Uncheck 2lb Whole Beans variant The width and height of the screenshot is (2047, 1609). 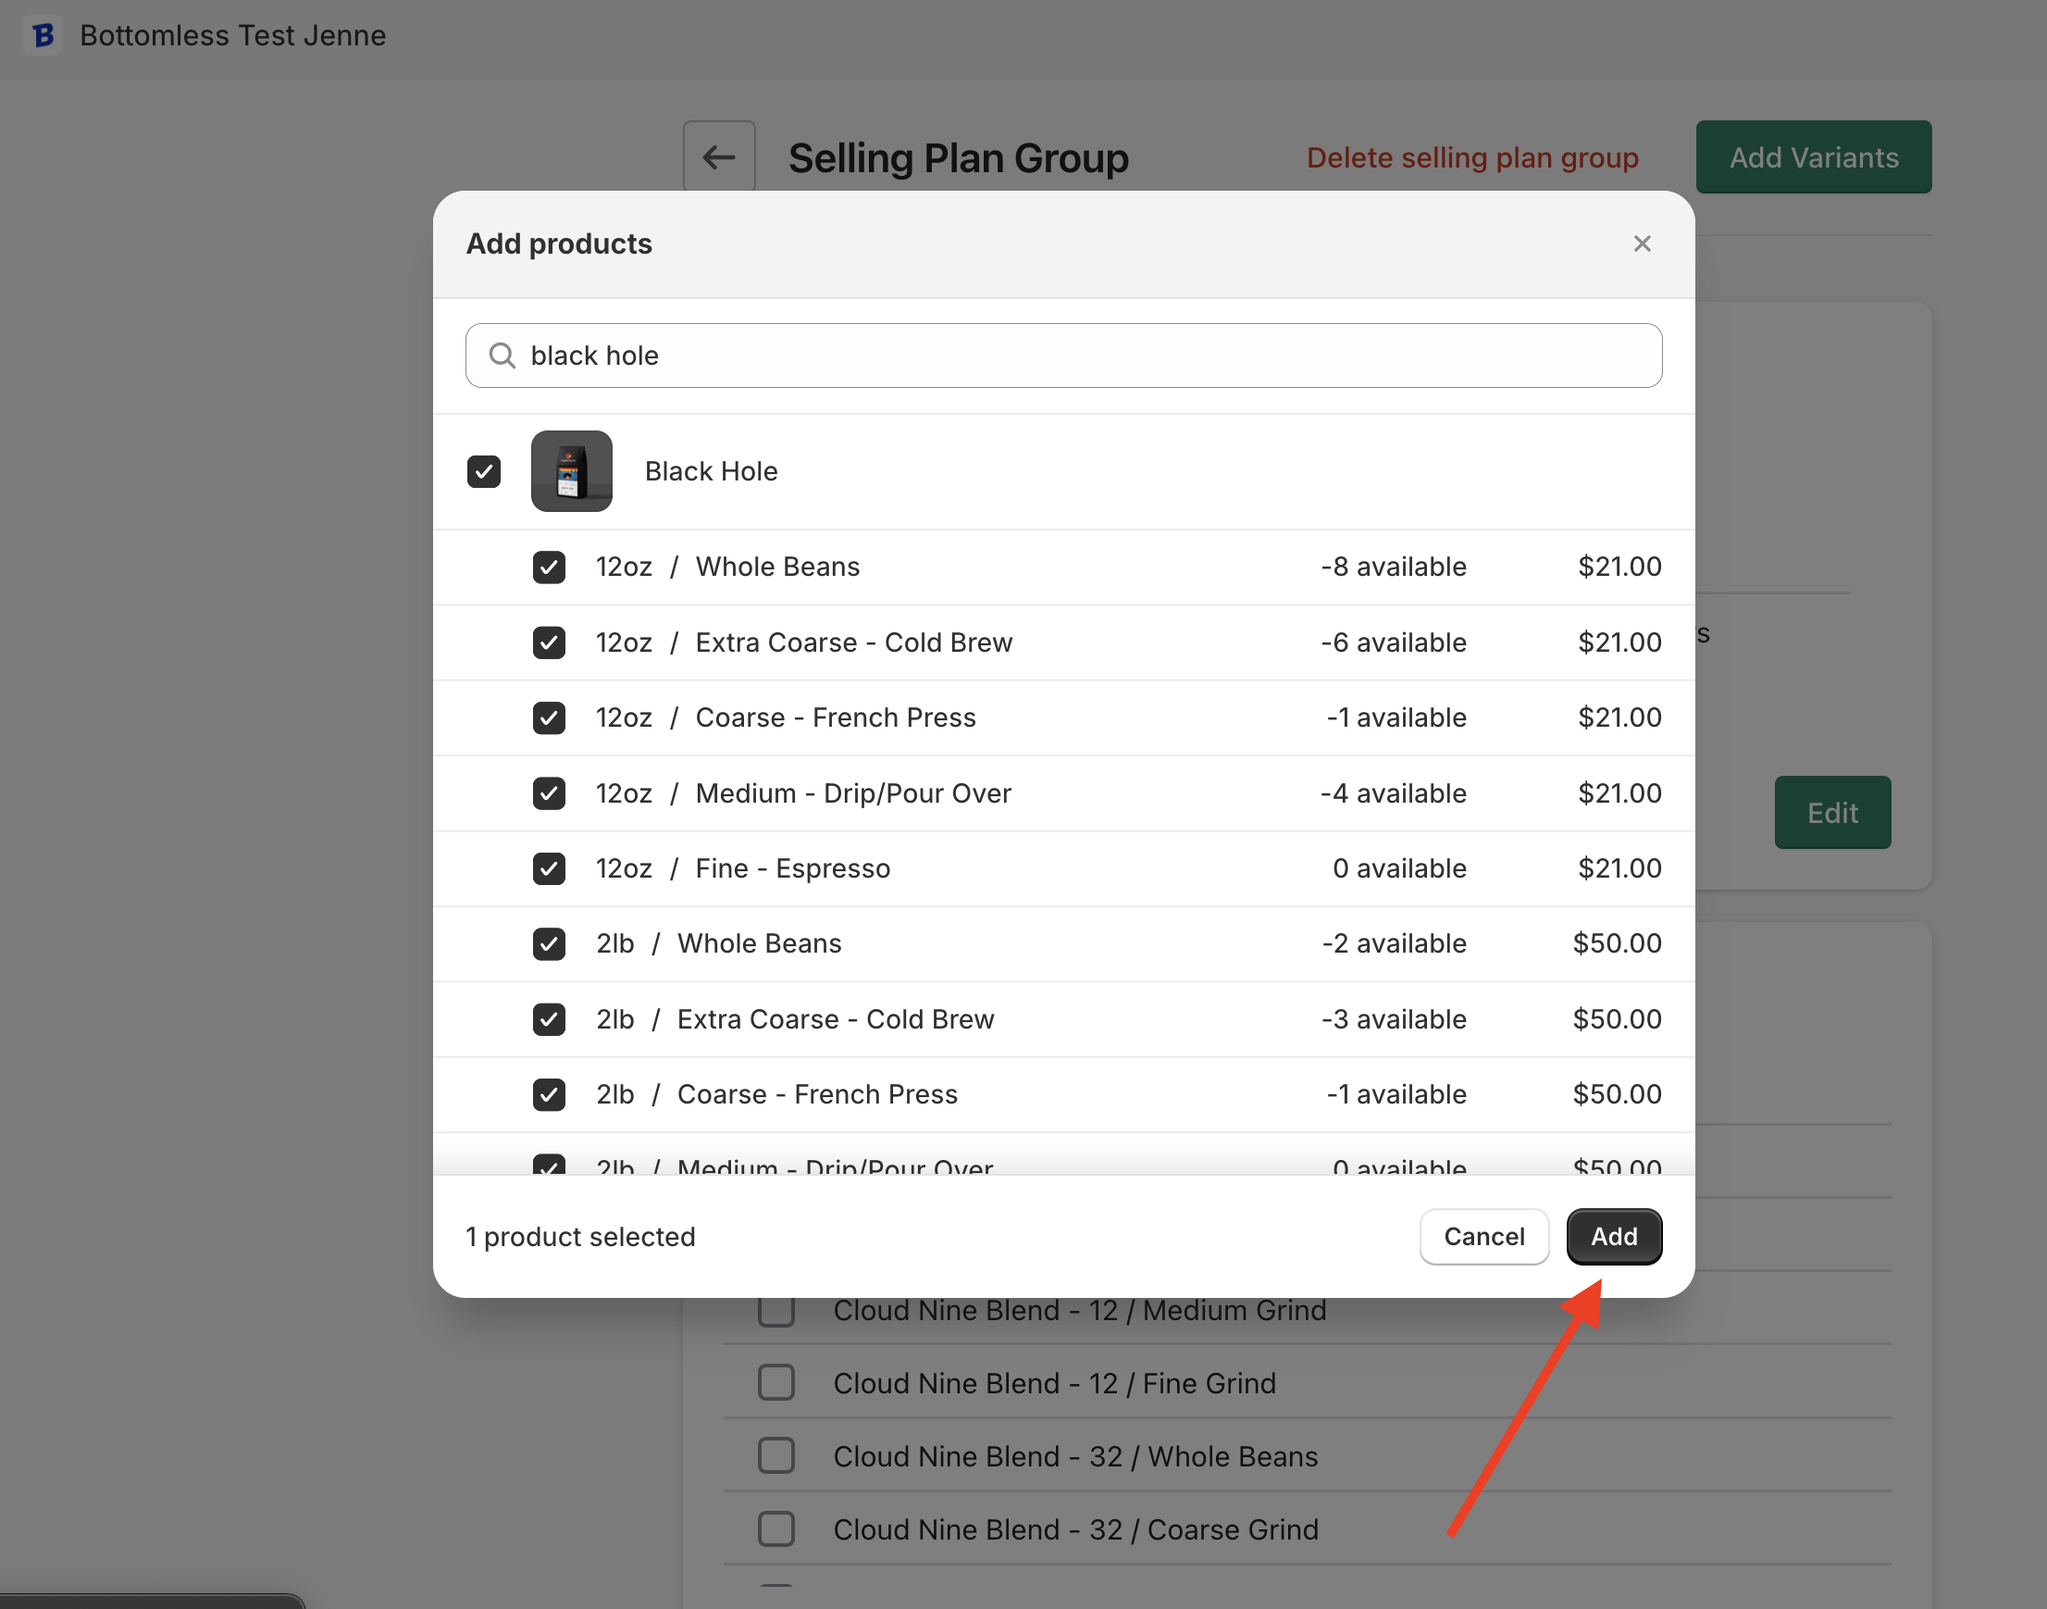click(549, 944)
